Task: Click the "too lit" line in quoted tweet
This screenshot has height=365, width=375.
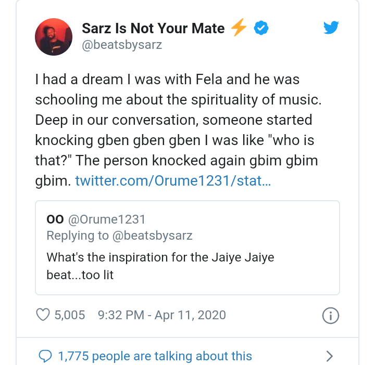Action: point(80,274)
